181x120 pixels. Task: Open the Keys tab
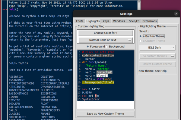(x=106, y=21)
